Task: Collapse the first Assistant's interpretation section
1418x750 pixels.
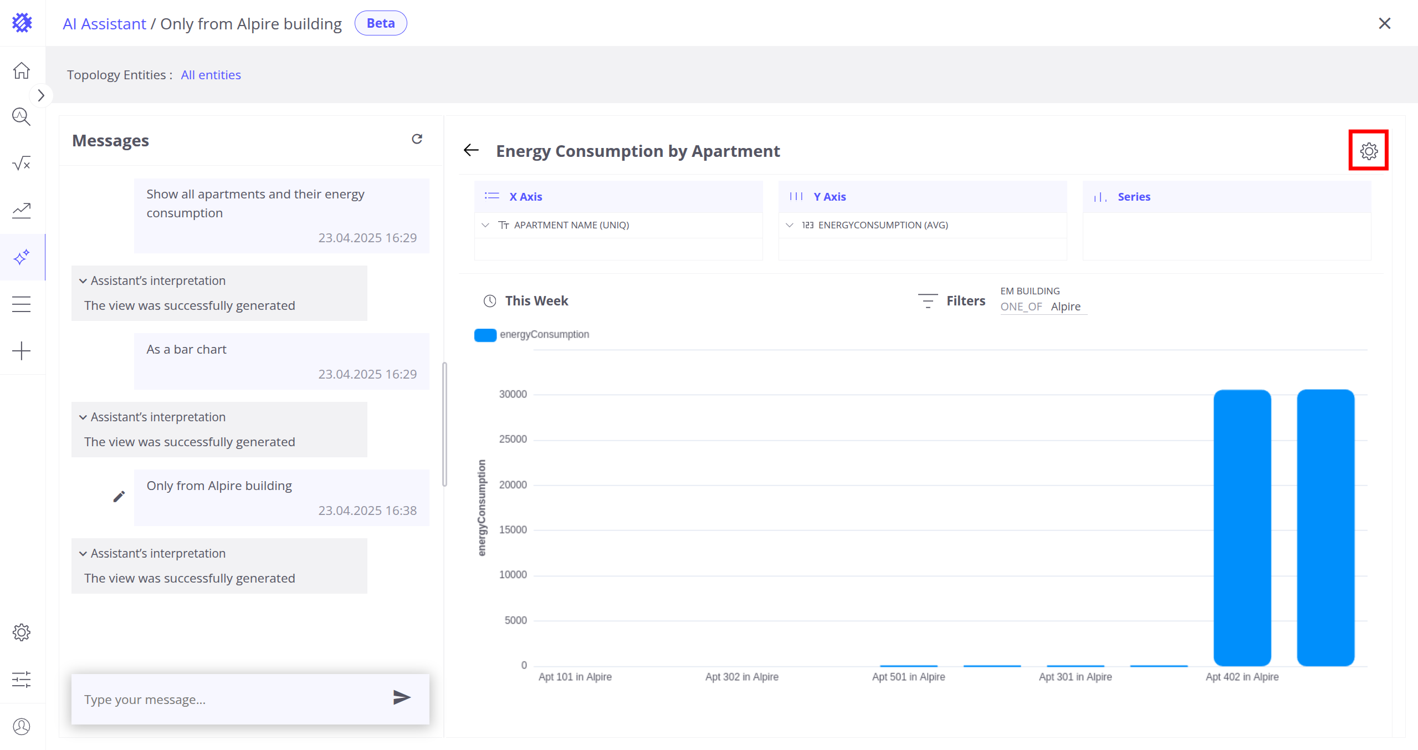Action: (83, 281)
